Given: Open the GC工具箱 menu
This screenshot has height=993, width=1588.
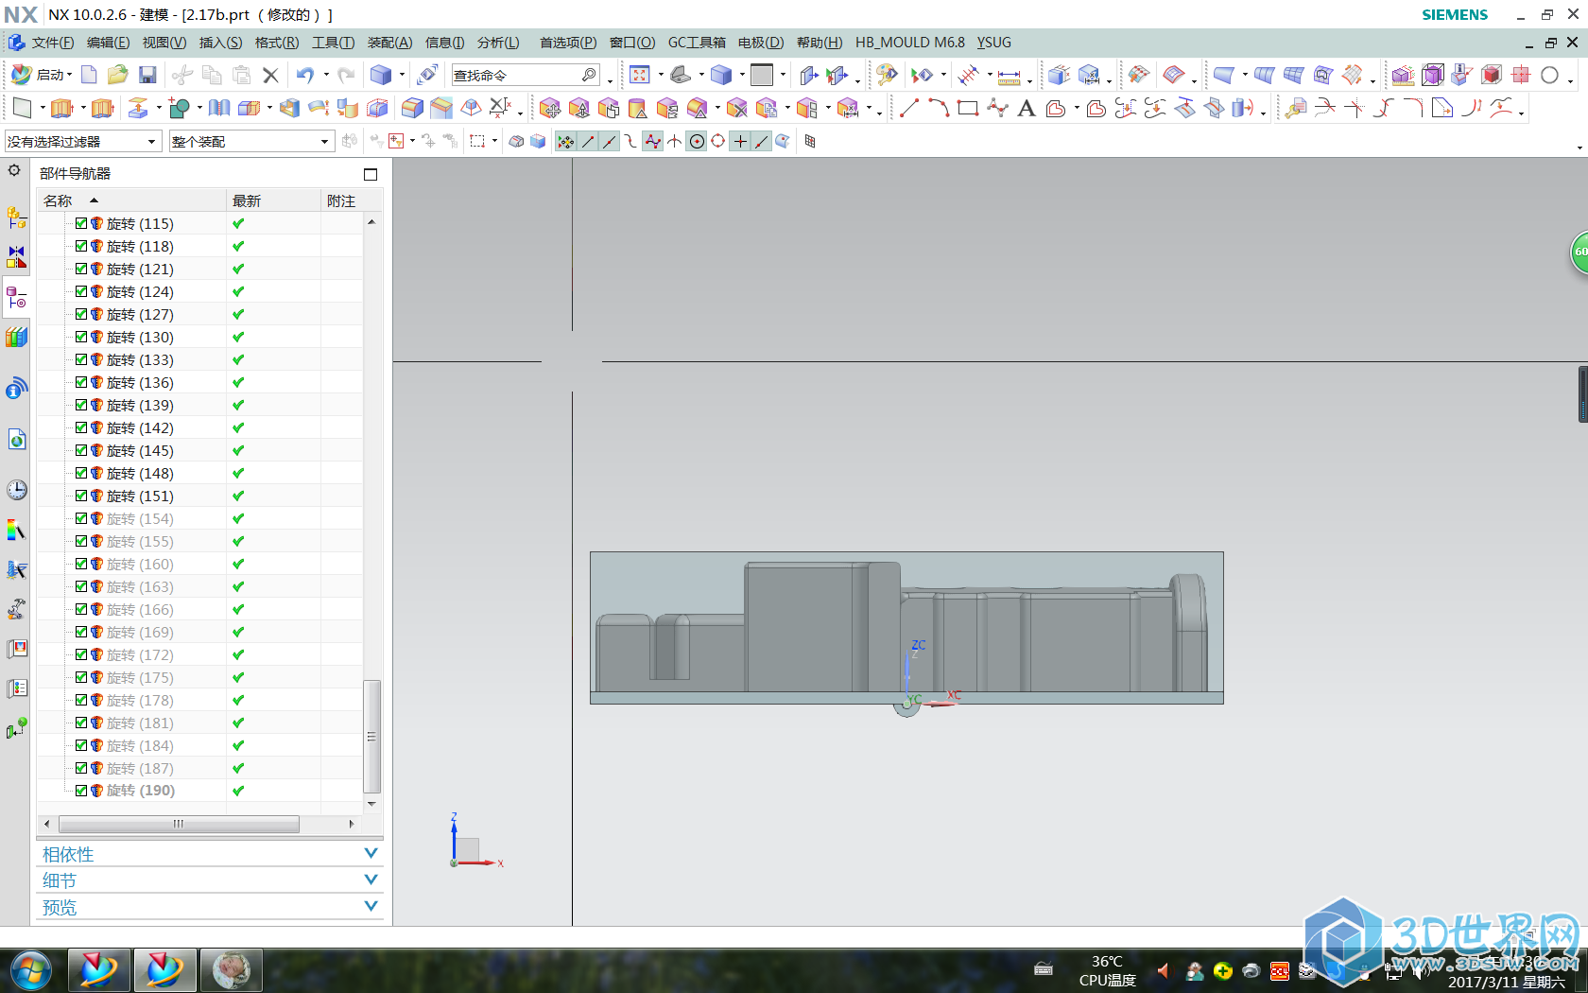Looking at the screenshot, I should point(697,43).
